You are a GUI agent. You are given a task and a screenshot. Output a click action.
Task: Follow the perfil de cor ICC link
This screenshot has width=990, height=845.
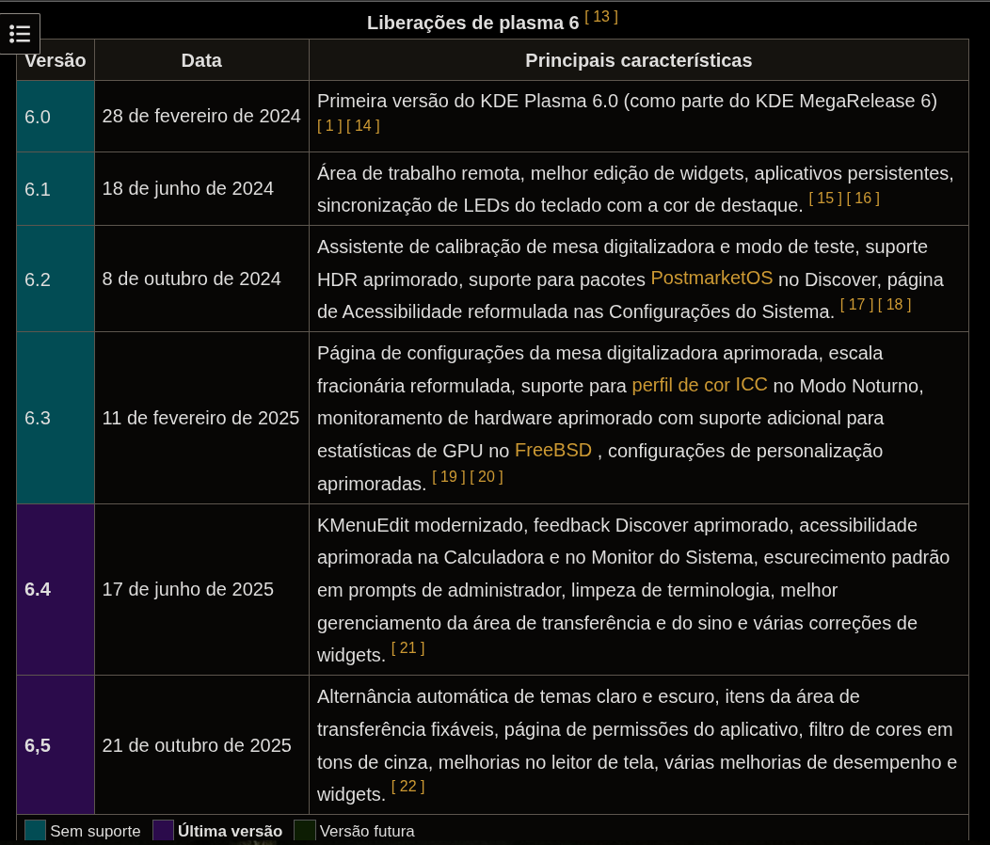[699, 385]
